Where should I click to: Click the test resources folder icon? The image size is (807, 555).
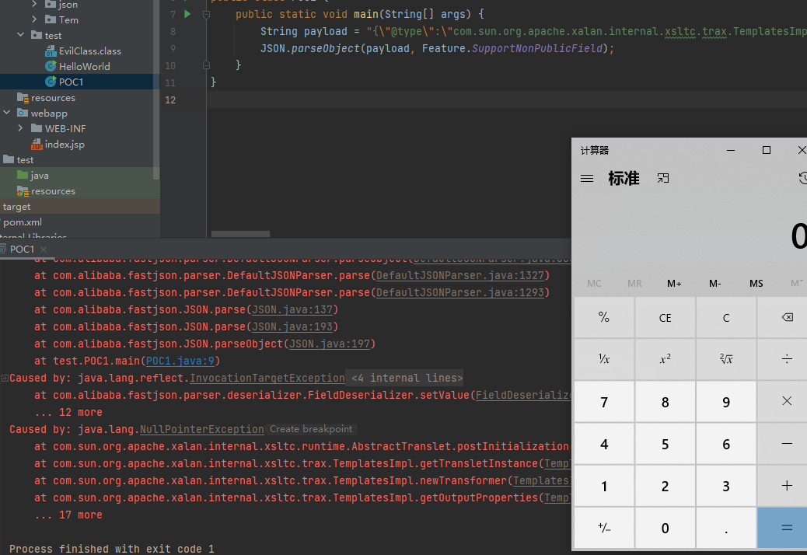point(23,191)
